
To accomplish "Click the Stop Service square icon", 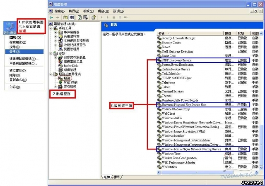I will pos(113,17).
